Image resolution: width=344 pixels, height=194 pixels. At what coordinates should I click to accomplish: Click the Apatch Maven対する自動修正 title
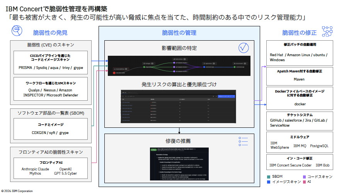[300, 71]
